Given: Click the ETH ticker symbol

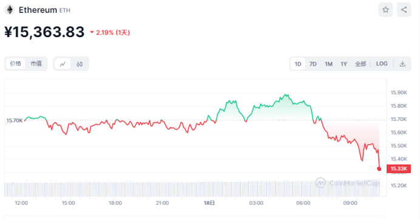Looking at the screenshot, I should 65,10.
